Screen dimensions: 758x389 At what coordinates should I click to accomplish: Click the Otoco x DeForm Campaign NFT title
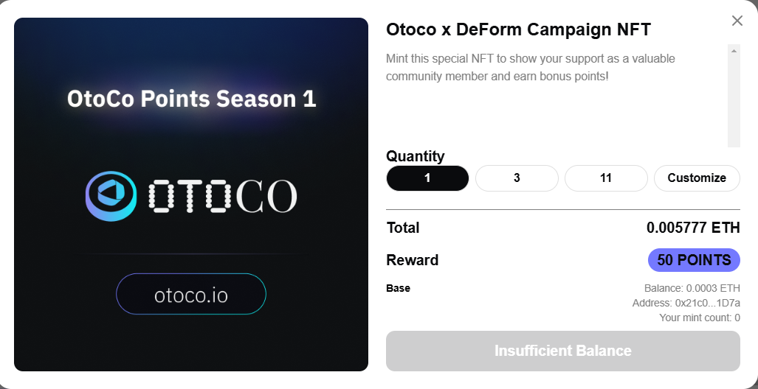click(518, 30)
